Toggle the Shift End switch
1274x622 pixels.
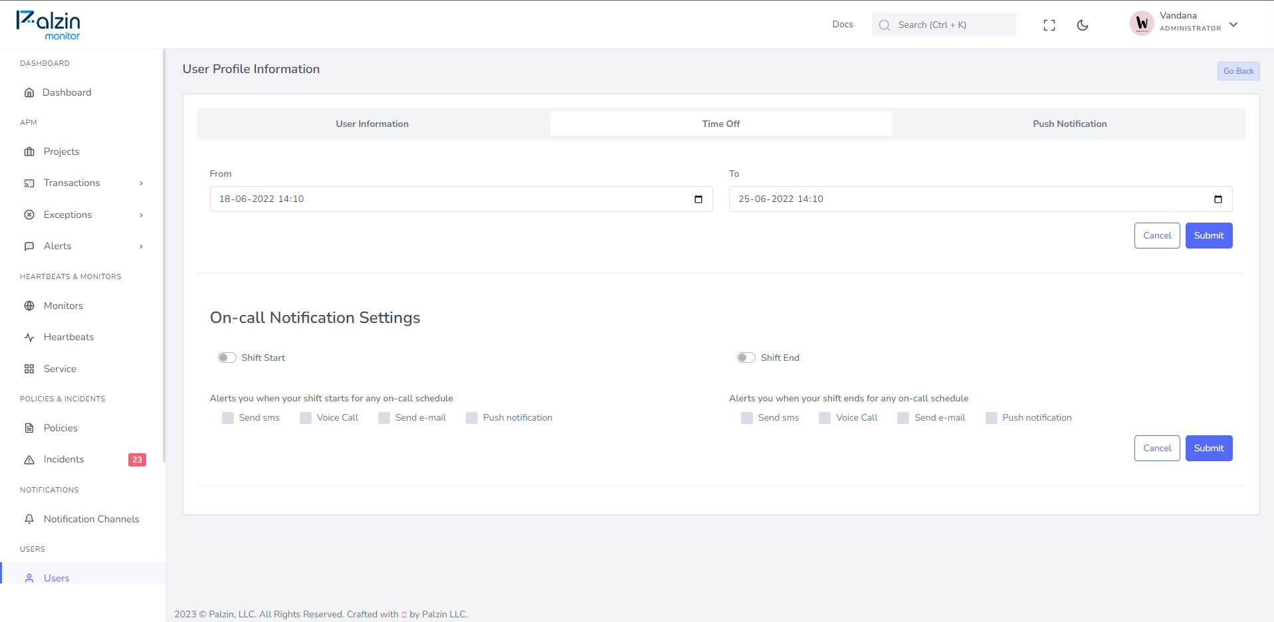pos(746,358)
